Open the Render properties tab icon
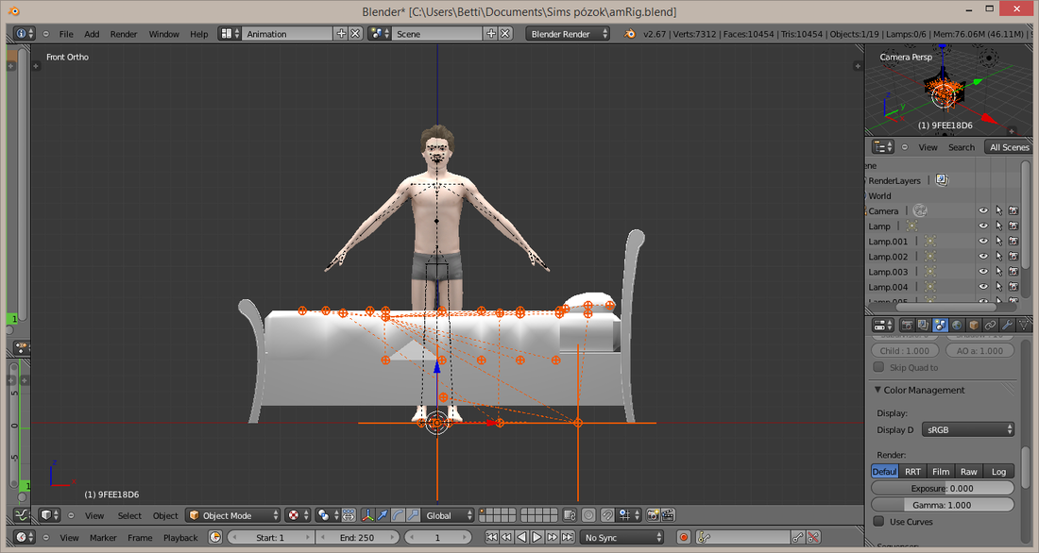Viewport: 1039px width, 553px height. click(x=907, y=326)
